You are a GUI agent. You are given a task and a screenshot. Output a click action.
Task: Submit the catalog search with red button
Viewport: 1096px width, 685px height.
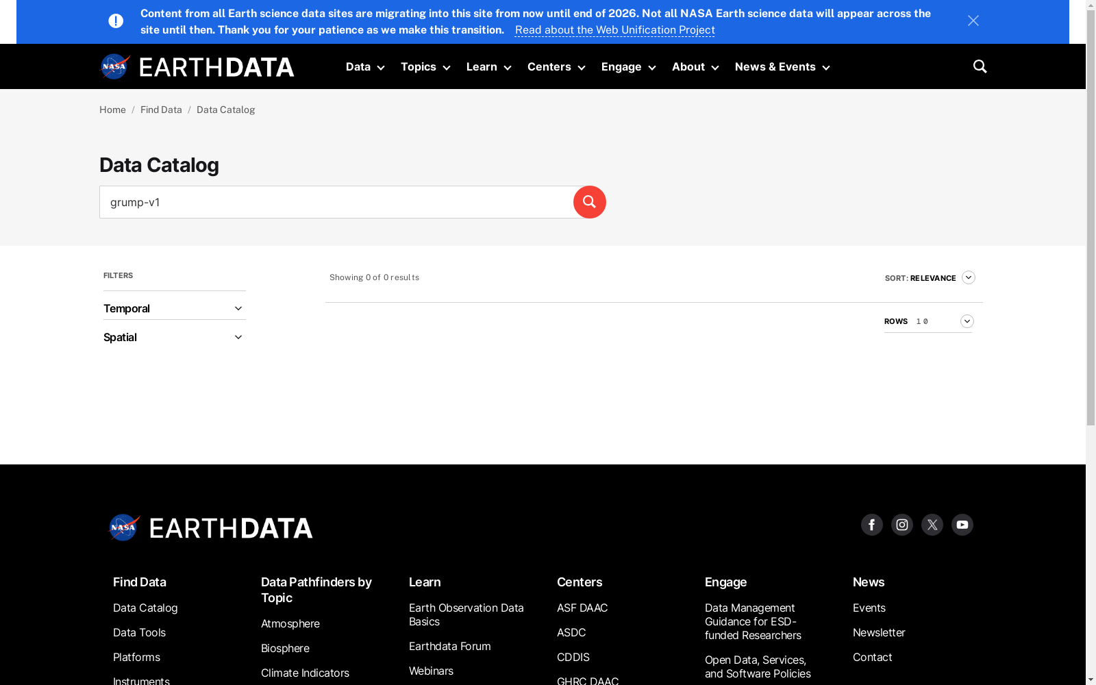point(589,202)
